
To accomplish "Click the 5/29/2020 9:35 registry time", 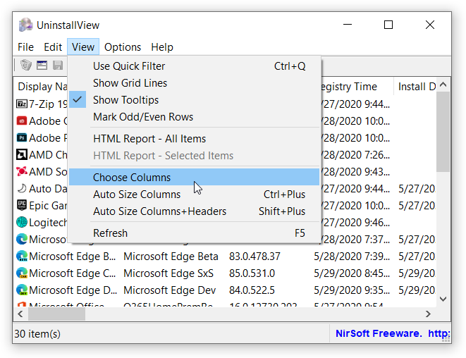I will [352, 290].
